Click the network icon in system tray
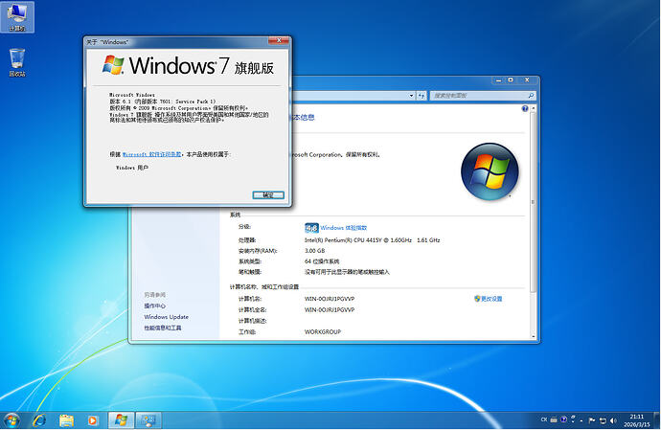Screen dimensions: 661x430 (603, 420)
